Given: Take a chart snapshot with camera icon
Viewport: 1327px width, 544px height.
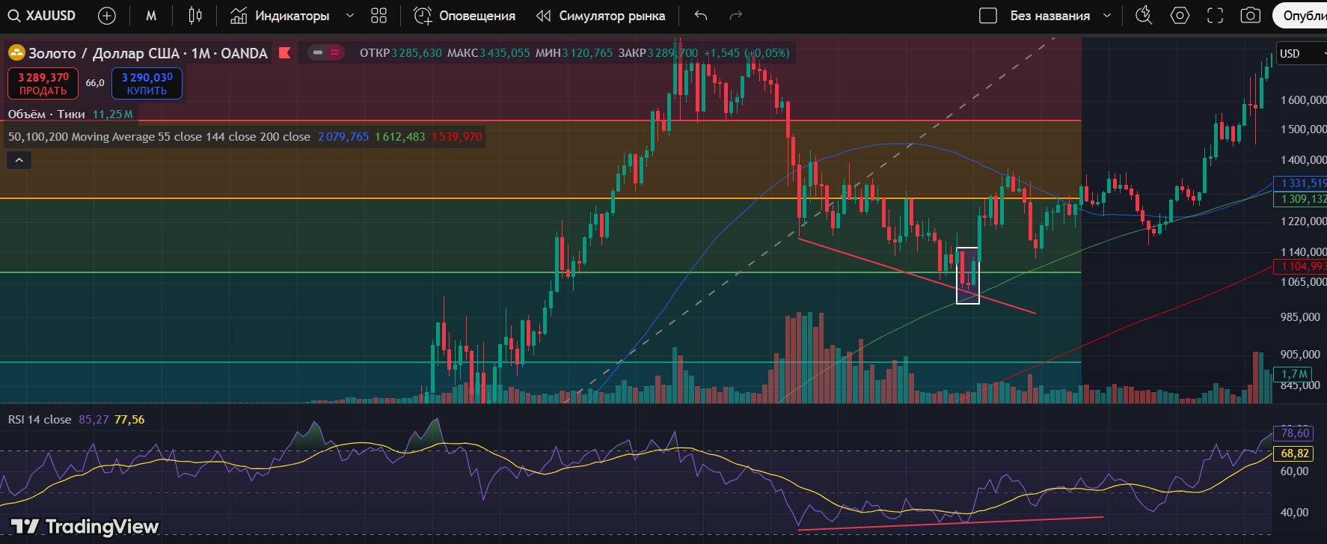Looking at the screenshot, I should tap(1250, 16).
